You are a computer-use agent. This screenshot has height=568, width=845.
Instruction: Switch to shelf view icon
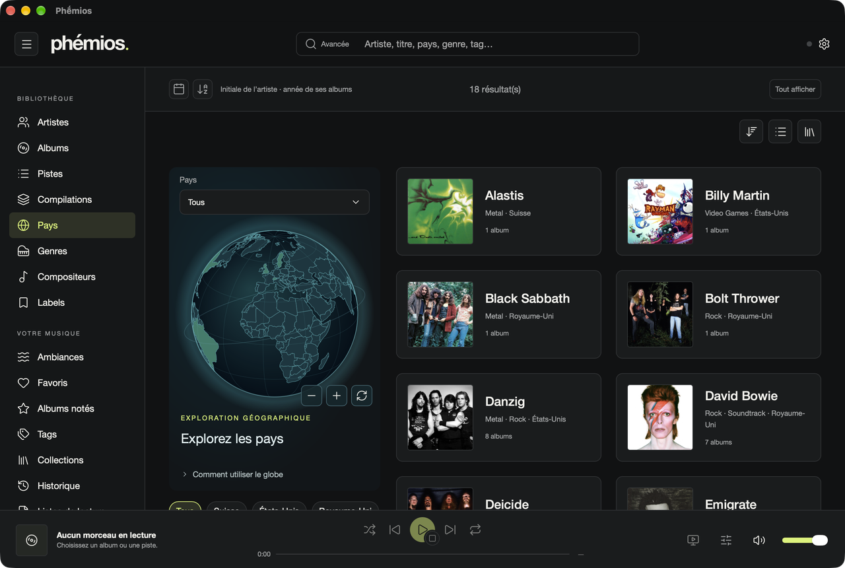809,131
